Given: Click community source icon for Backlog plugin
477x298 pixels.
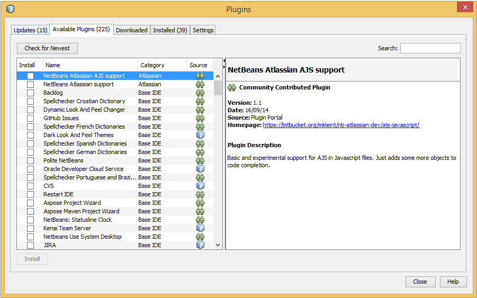Looking at the screenshot, I should coord(200,93).
